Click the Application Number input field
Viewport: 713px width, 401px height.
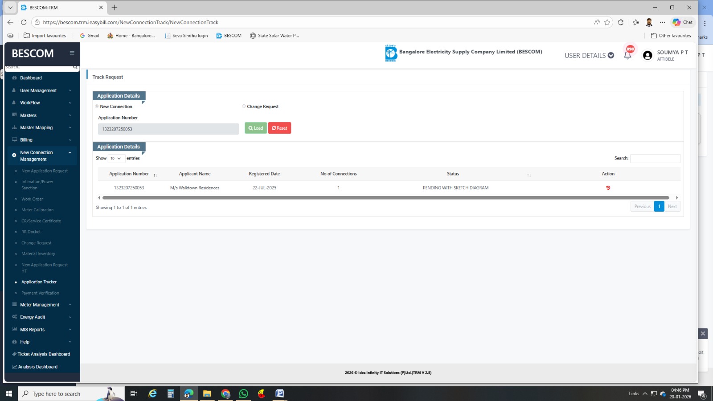click(x=168, y=129)
